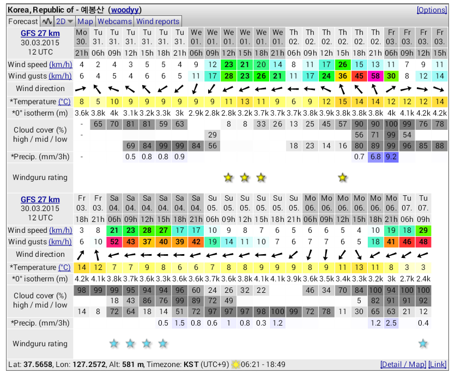This screenshot has height=379, width=455.
Task: Click the sun icon beside sunrise time
Action: 235,364
